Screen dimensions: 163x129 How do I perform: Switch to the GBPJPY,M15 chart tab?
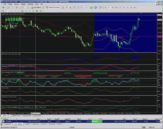(16, 116)
